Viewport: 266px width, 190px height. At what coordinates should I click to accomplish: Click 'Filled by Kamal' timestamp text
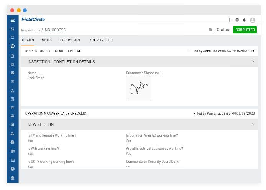click(x=224, y=114)
